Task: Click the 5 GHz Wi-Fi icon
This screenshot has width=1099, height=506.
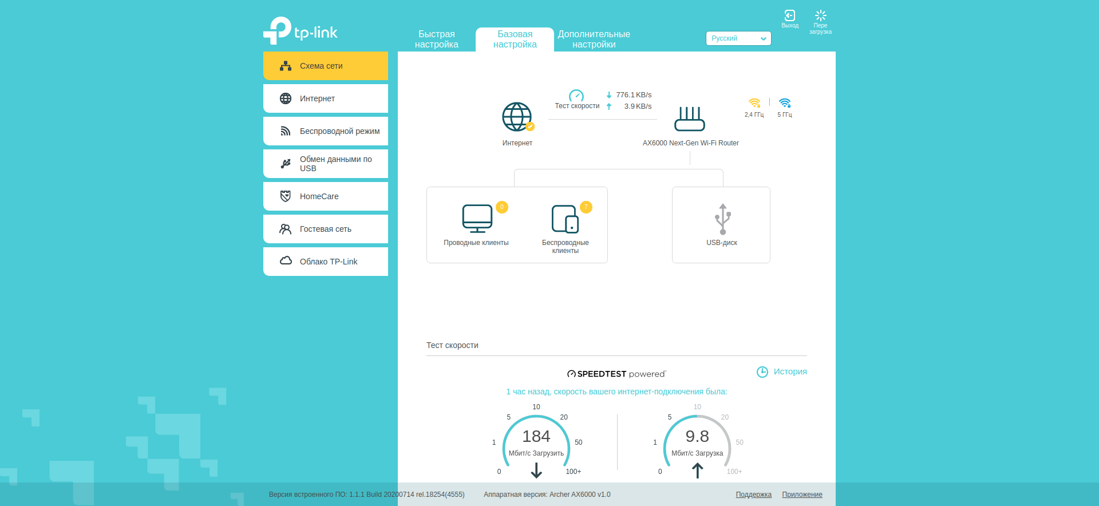Action: pyautogui.click(x=785, y=103)
